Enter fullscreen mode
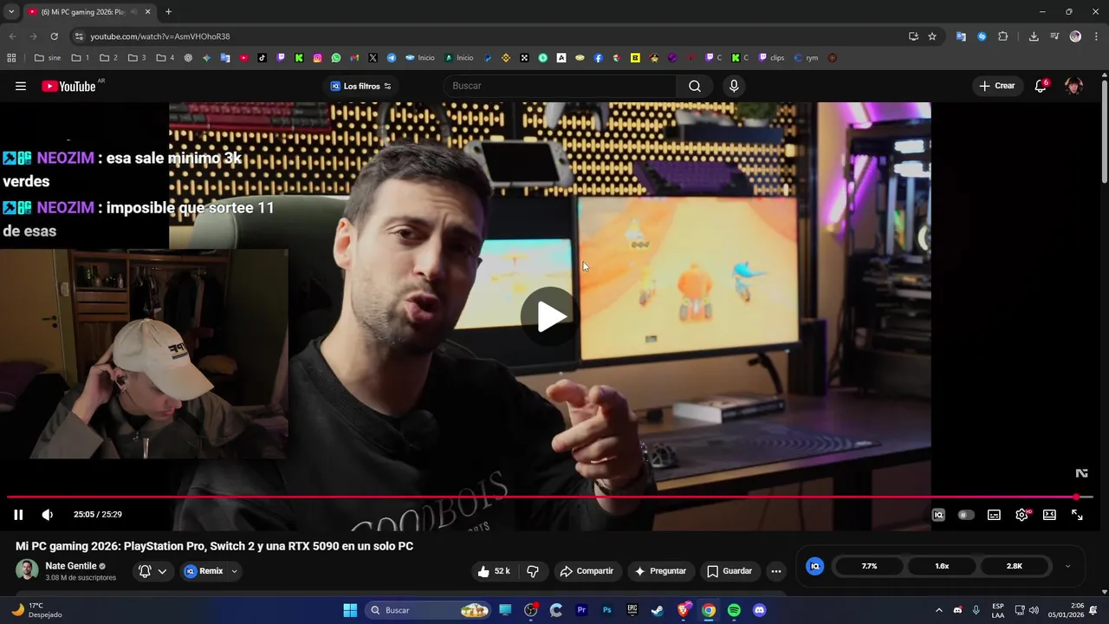Screen dimensions: 1109x624 [1077, 515]
